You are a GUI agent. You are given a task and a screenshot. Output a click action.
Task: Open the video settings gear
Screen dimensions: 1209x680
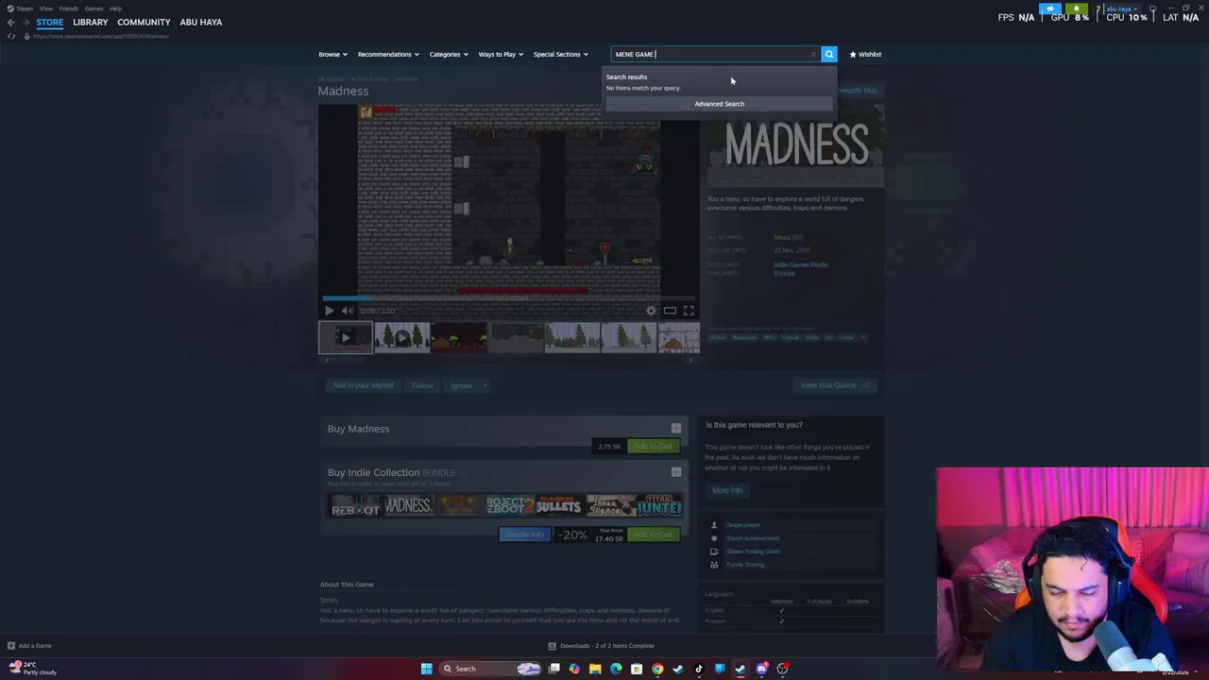point(651,311)
